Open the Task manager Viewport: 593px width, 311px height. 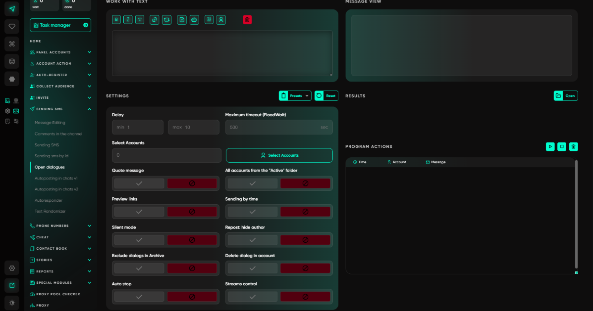pyautogui.click(x=60, y=25)
